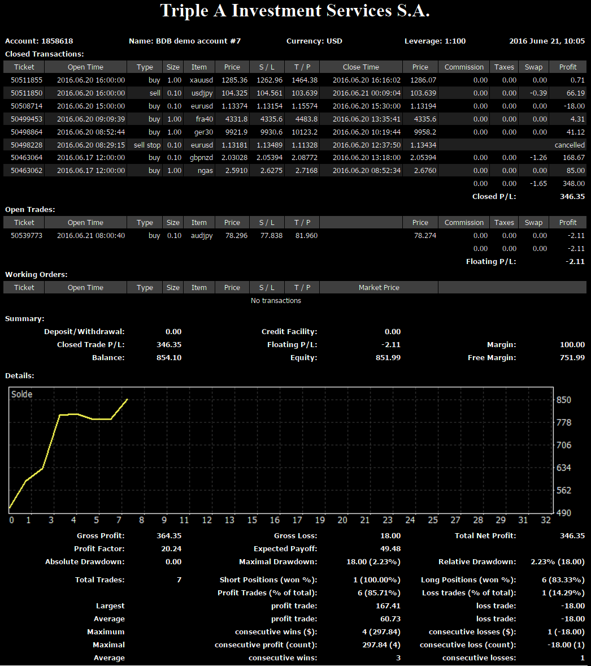This screenshot has width=591, height=666.
Task: Click the 490 axis value on chart
Action: point(564,513)
